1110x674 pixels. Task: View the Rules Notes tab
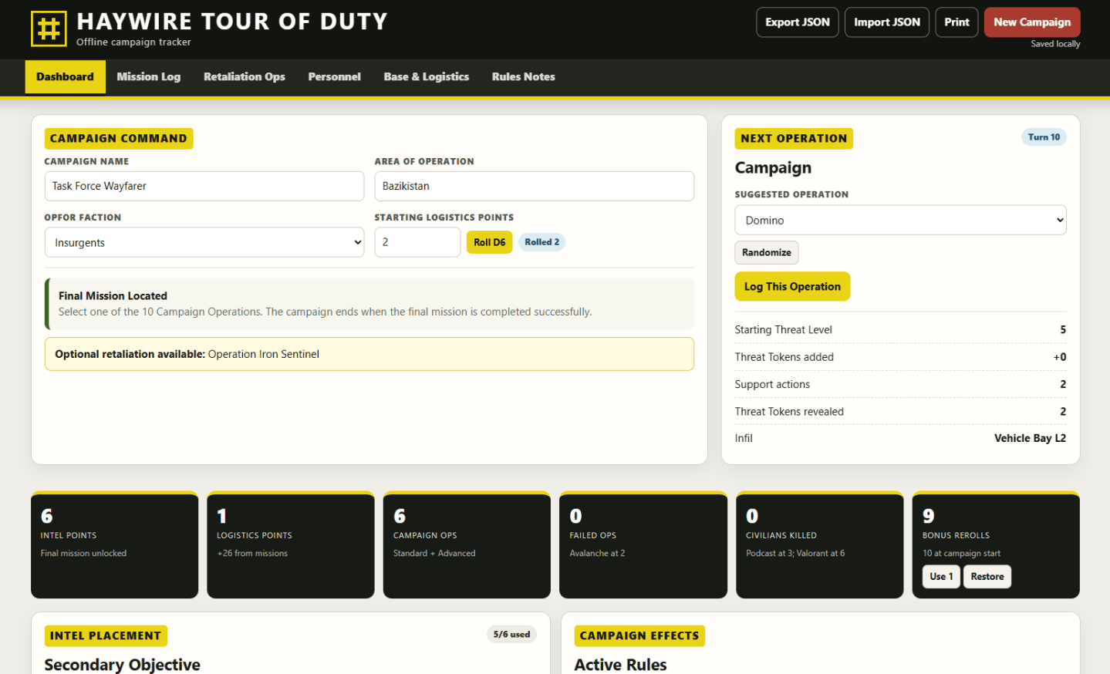524,76
